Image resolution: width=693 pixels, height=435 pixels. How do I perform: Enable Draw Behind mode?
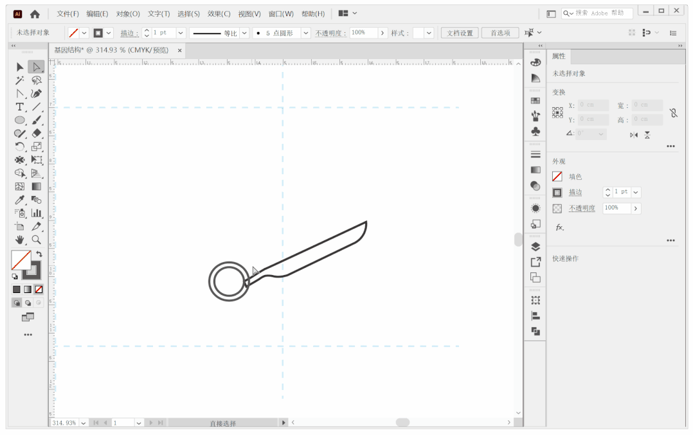tap(28, 303)
